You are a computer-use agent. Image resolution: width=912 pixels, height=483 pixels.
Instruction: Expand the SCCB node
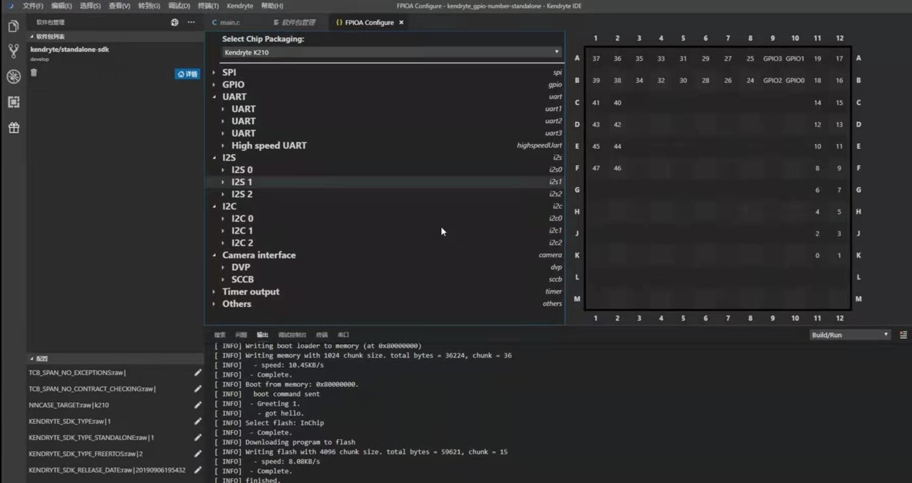pyautogui.click(x=223, y=280)
